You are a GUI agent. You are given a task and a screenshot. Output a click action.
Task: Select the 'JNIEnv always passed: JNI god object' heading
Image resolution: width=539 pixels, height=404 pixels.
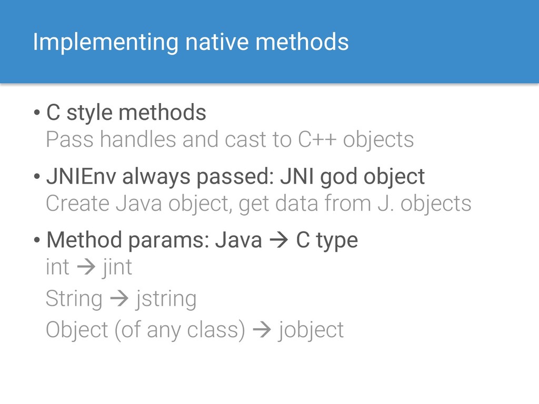coord(235,177)
